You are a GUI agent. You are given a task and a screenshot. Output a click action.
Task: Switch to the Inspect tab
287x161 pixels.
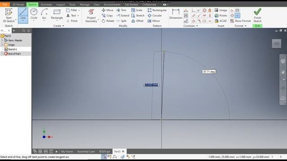pyautogui.click(x=61, y=4)
